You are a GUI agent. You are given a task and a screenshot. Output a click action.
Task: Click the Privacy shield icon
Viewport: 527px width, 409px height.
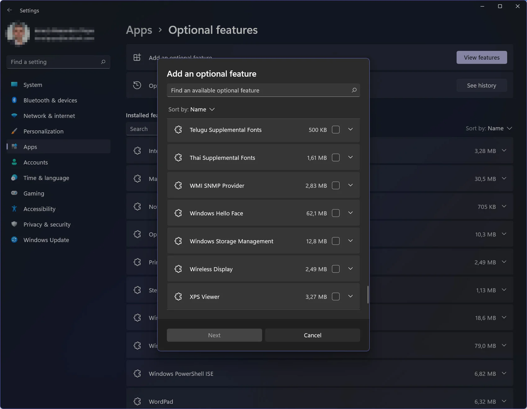coord(14,224)
